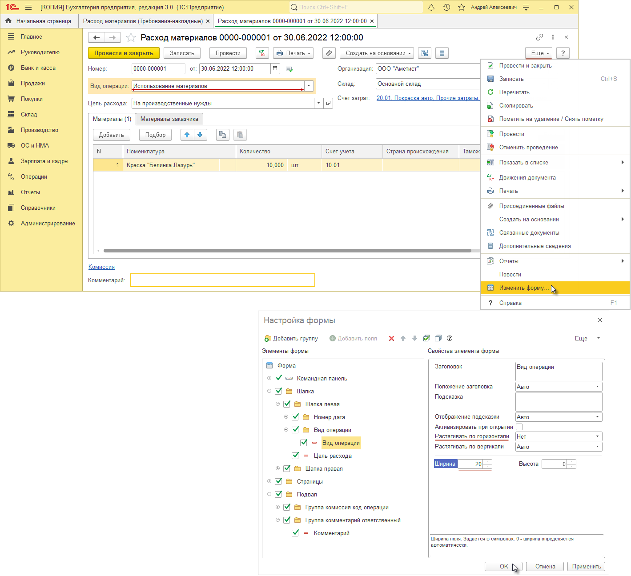Focus the Комментарий input field

point(223,280)
